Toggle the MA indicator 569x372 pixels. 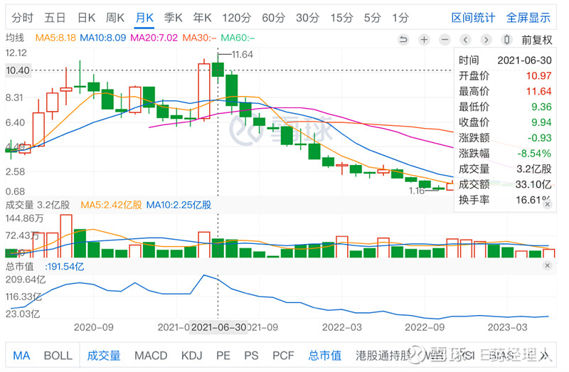pos(21,355)
